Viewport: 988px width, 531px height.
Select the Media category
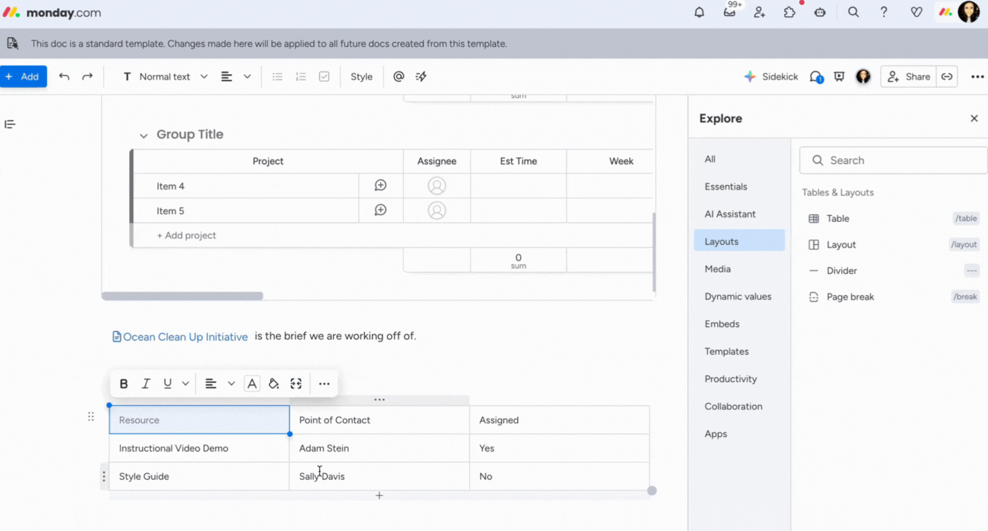click(x=739, y=269)
